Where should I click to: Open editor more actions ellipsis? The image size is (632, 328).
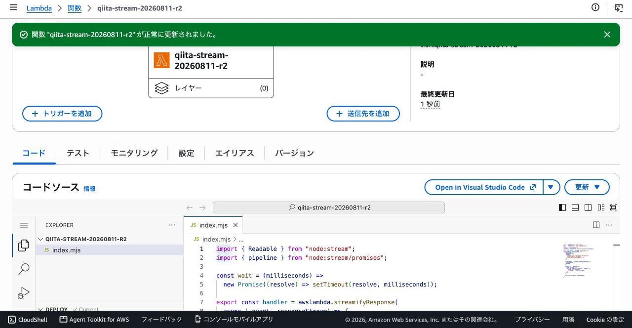[609, 225]
